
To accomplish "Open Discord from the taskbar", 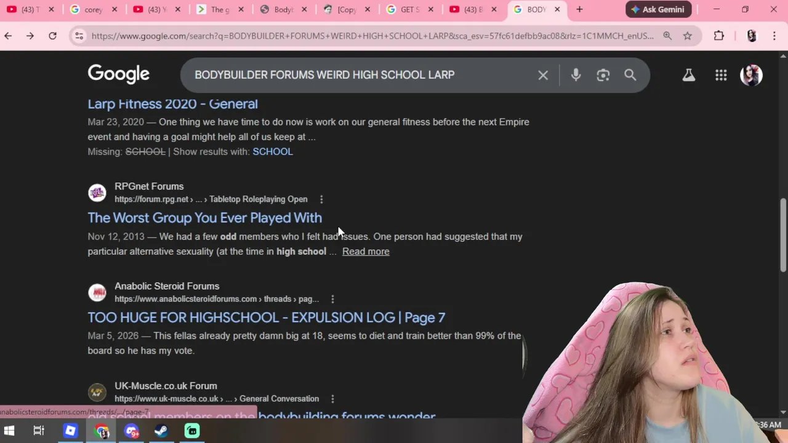I will tap(132, 431).
